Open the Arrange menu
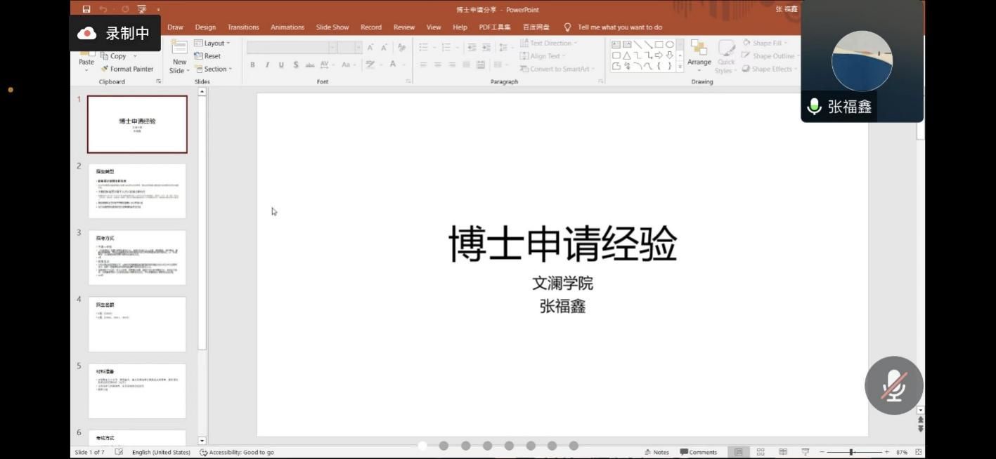The image size is (996, 459). click(699, 56)
